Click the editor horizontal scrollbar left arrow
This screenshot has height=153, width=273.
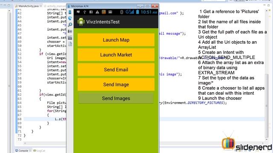[25, 143]
